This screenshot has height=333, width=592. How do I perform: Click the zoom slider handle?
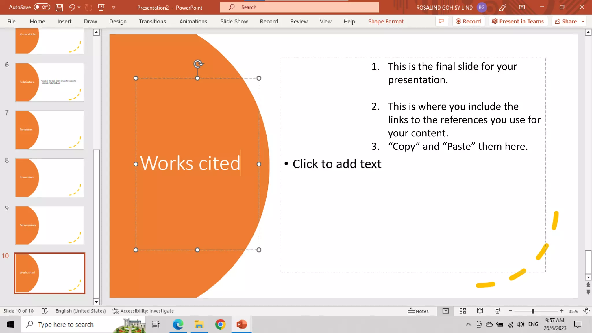pyautogui.click(x=532, y=311)
